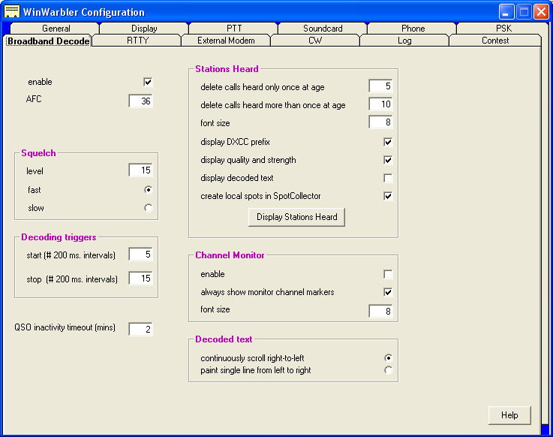Image resolution: width=553 pixels, height=437 pixels.
Task: Select the slow squelch radio button
Action: click(148, 208)
